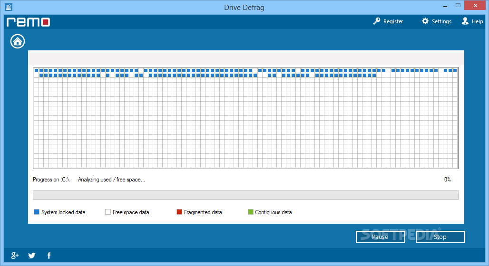The height and width of the screenshot is (266, 489).
Task: Click the Help label
Action: (477, 21)
